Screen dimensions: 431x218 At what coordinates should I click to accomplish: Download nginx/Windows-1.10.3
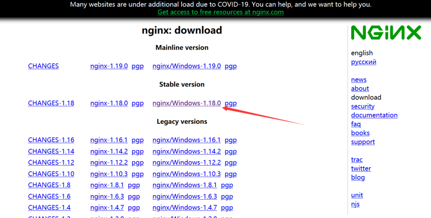tap(186, 174)
